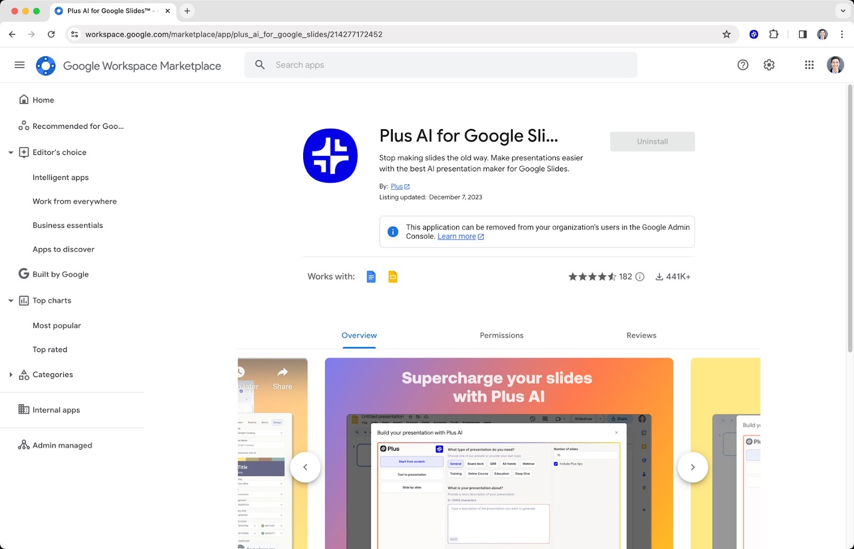Image resolution: width=854 pixels, height=549 pixels.
Task: Open the Chrome profile avatar
Action: click(823, 34)
